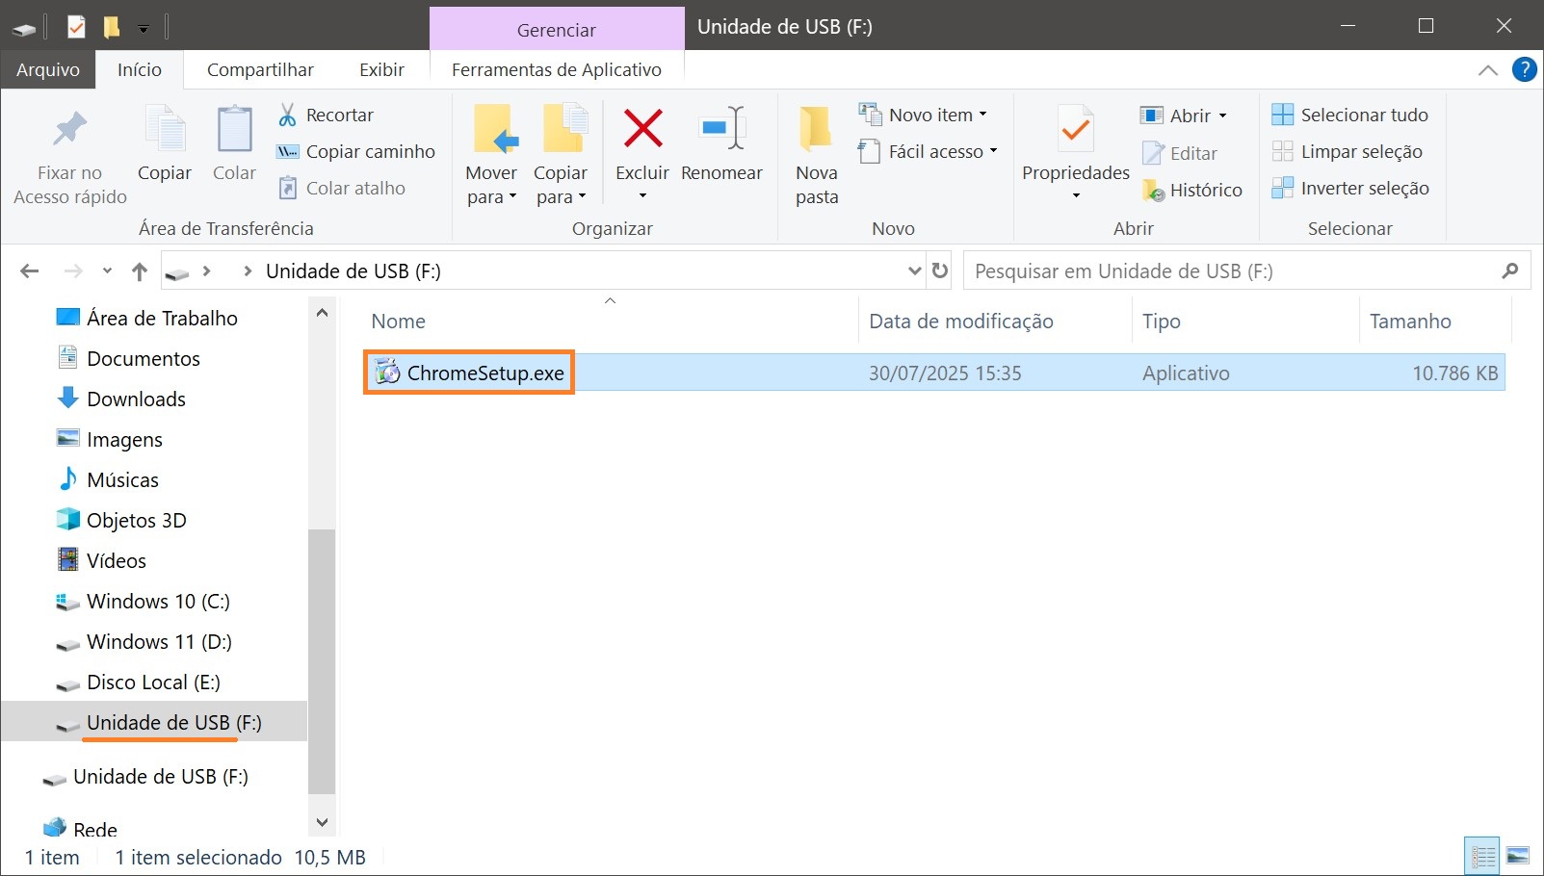Open the Help question mark icon
This screenshot has height=876, width=1544.
tap(1525, 69)
